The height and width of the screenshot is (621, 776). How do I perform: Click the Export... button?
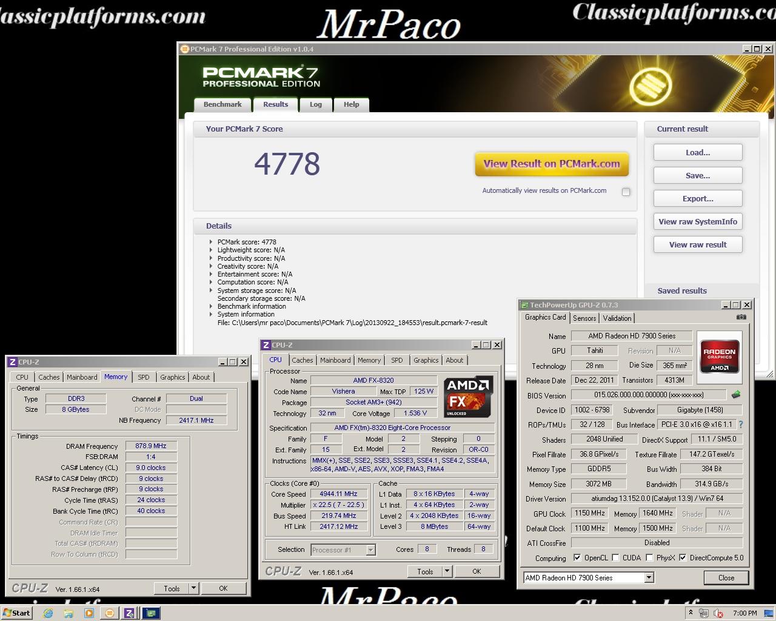tap(698, 198)
